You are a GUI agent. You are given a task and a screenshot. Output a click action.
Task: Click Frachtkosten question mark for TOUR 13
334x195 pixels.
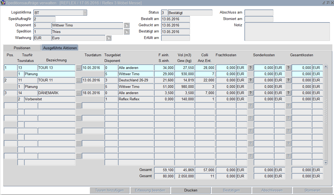click(251, 68)
